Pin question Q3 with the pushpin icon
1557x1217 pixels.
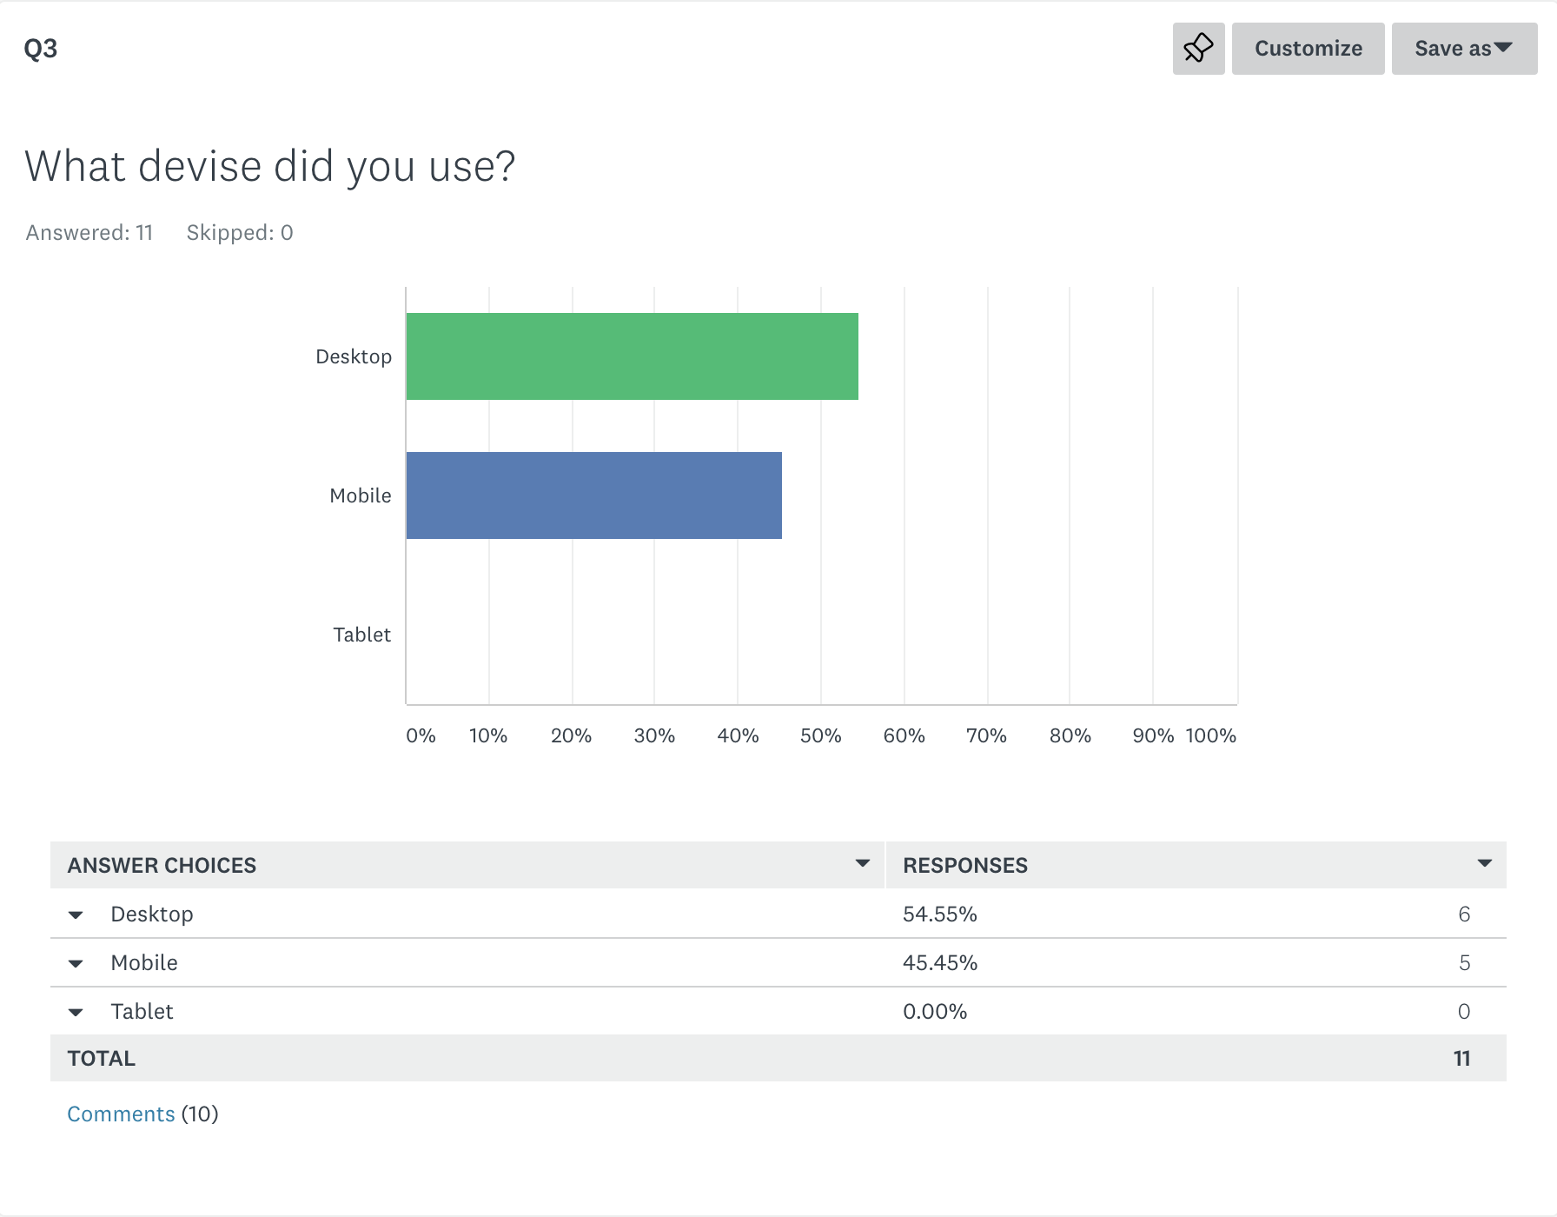1198,49
